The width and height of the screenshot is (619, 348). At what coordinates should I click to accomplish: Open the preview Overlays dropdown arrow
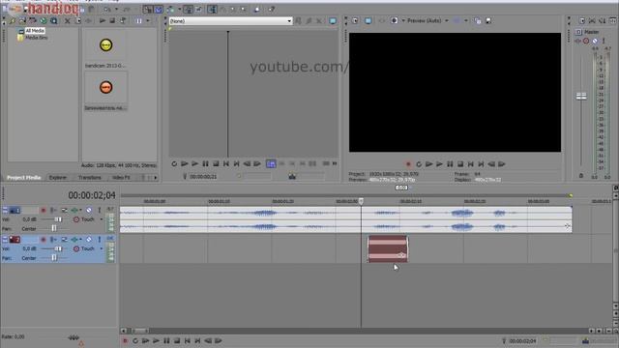tap(466, 20)
